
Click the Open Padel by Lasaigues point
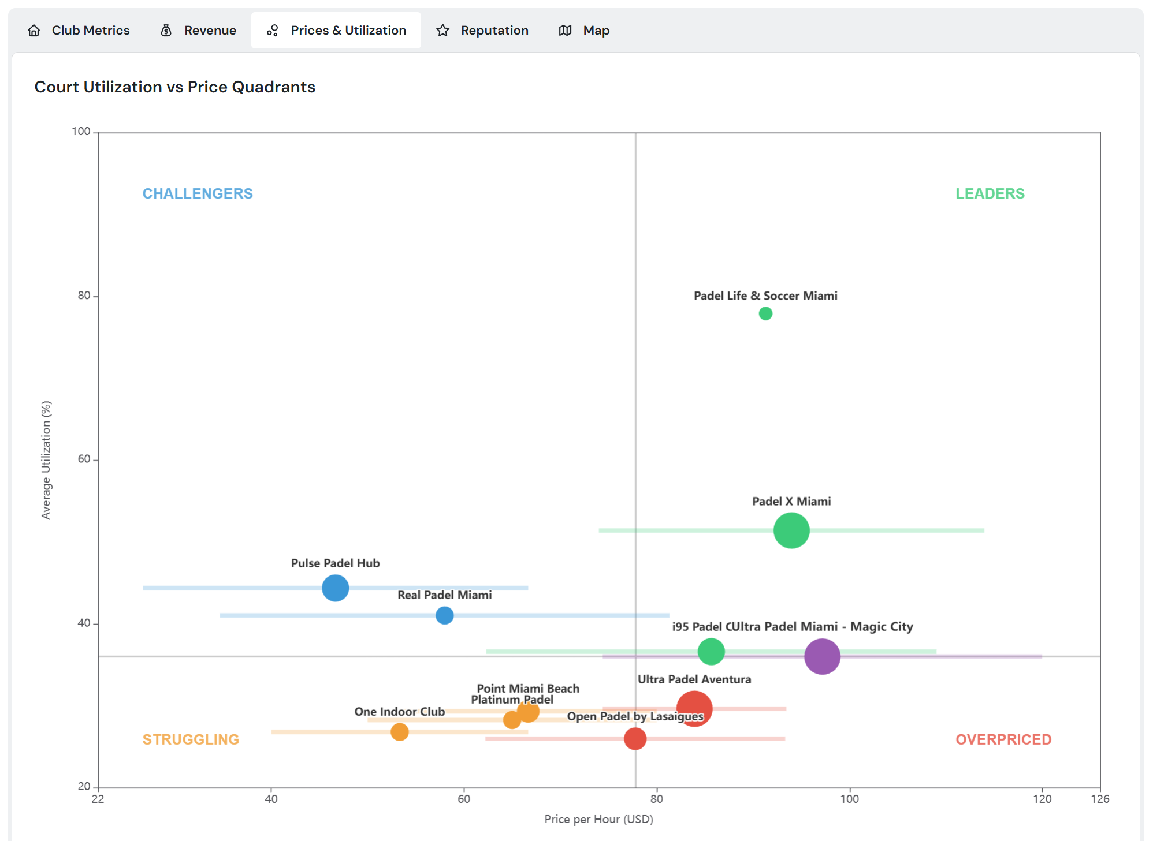point(635,738)
